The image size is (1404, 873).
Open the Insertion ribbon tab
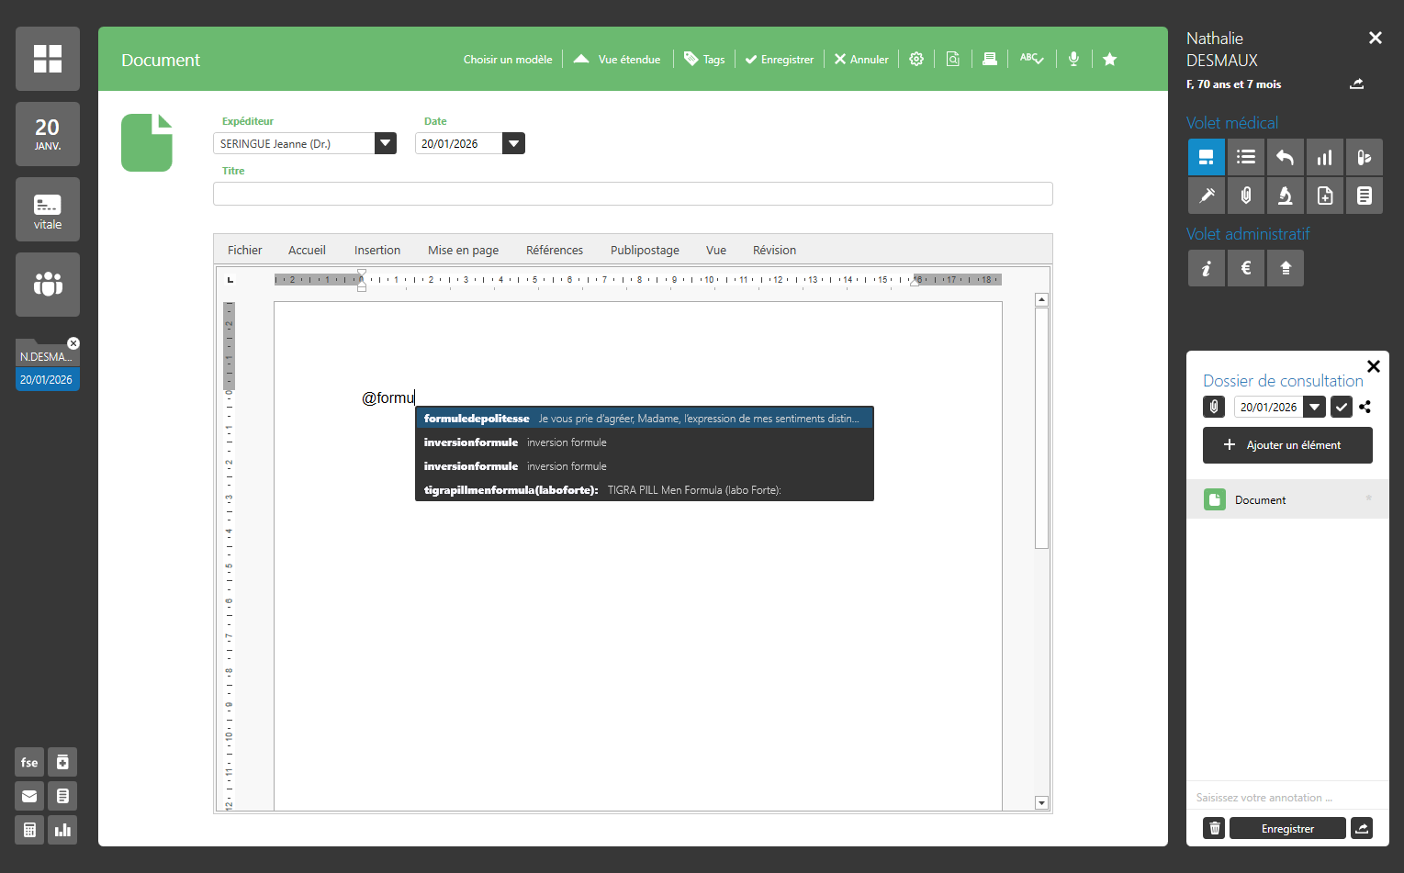point(377,250)
